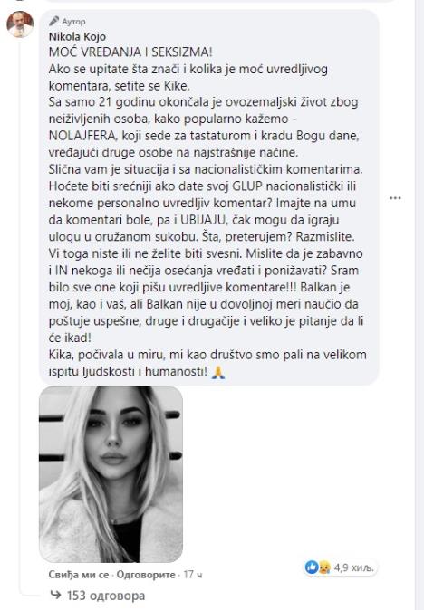The height and width of the screenshot is (610, 424).
Task: Open the 17 ч timestamp link
Action: (193, 574)
